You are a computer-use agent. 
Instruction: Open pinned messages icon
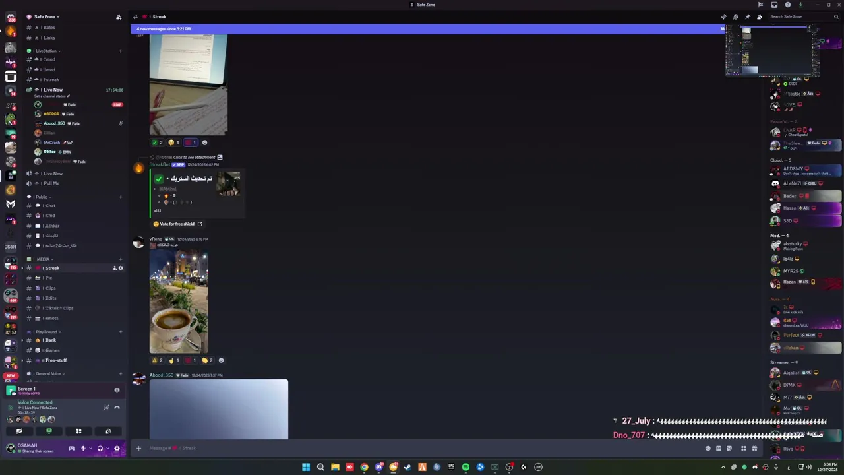tap(747, 16)
